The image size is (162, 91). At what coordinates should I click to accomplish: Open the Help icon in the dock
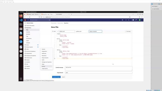(21, 41)
